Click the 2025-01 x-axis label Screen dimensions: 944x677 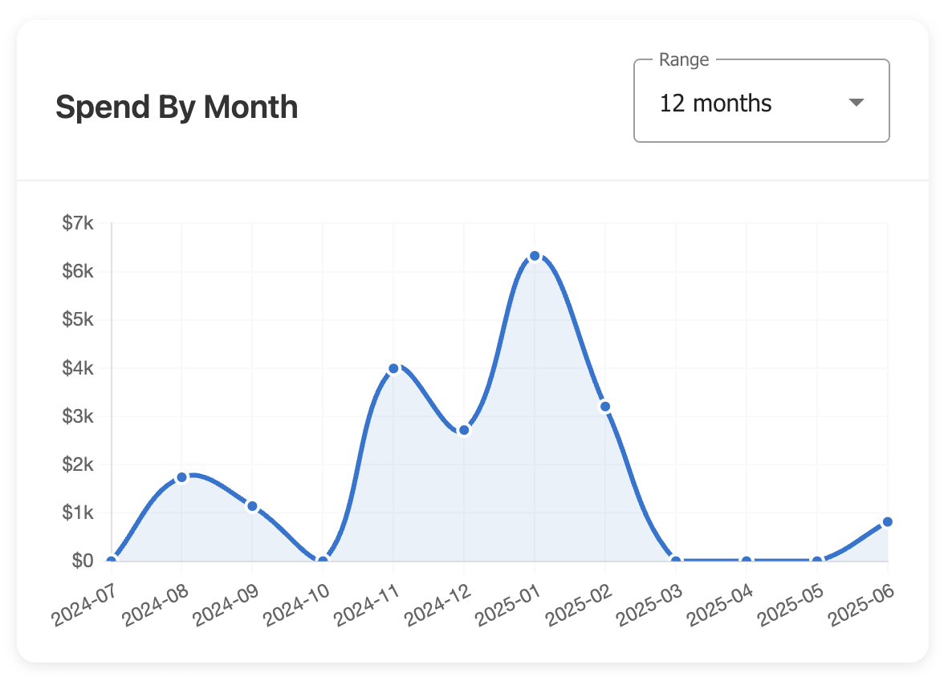[x=508, y=606]
